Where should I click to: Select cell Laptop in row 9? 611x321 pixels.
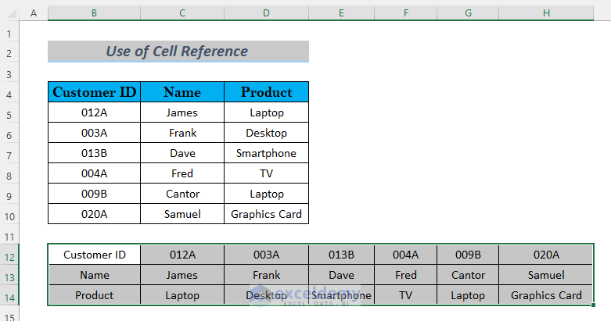(x=266, y=194)
